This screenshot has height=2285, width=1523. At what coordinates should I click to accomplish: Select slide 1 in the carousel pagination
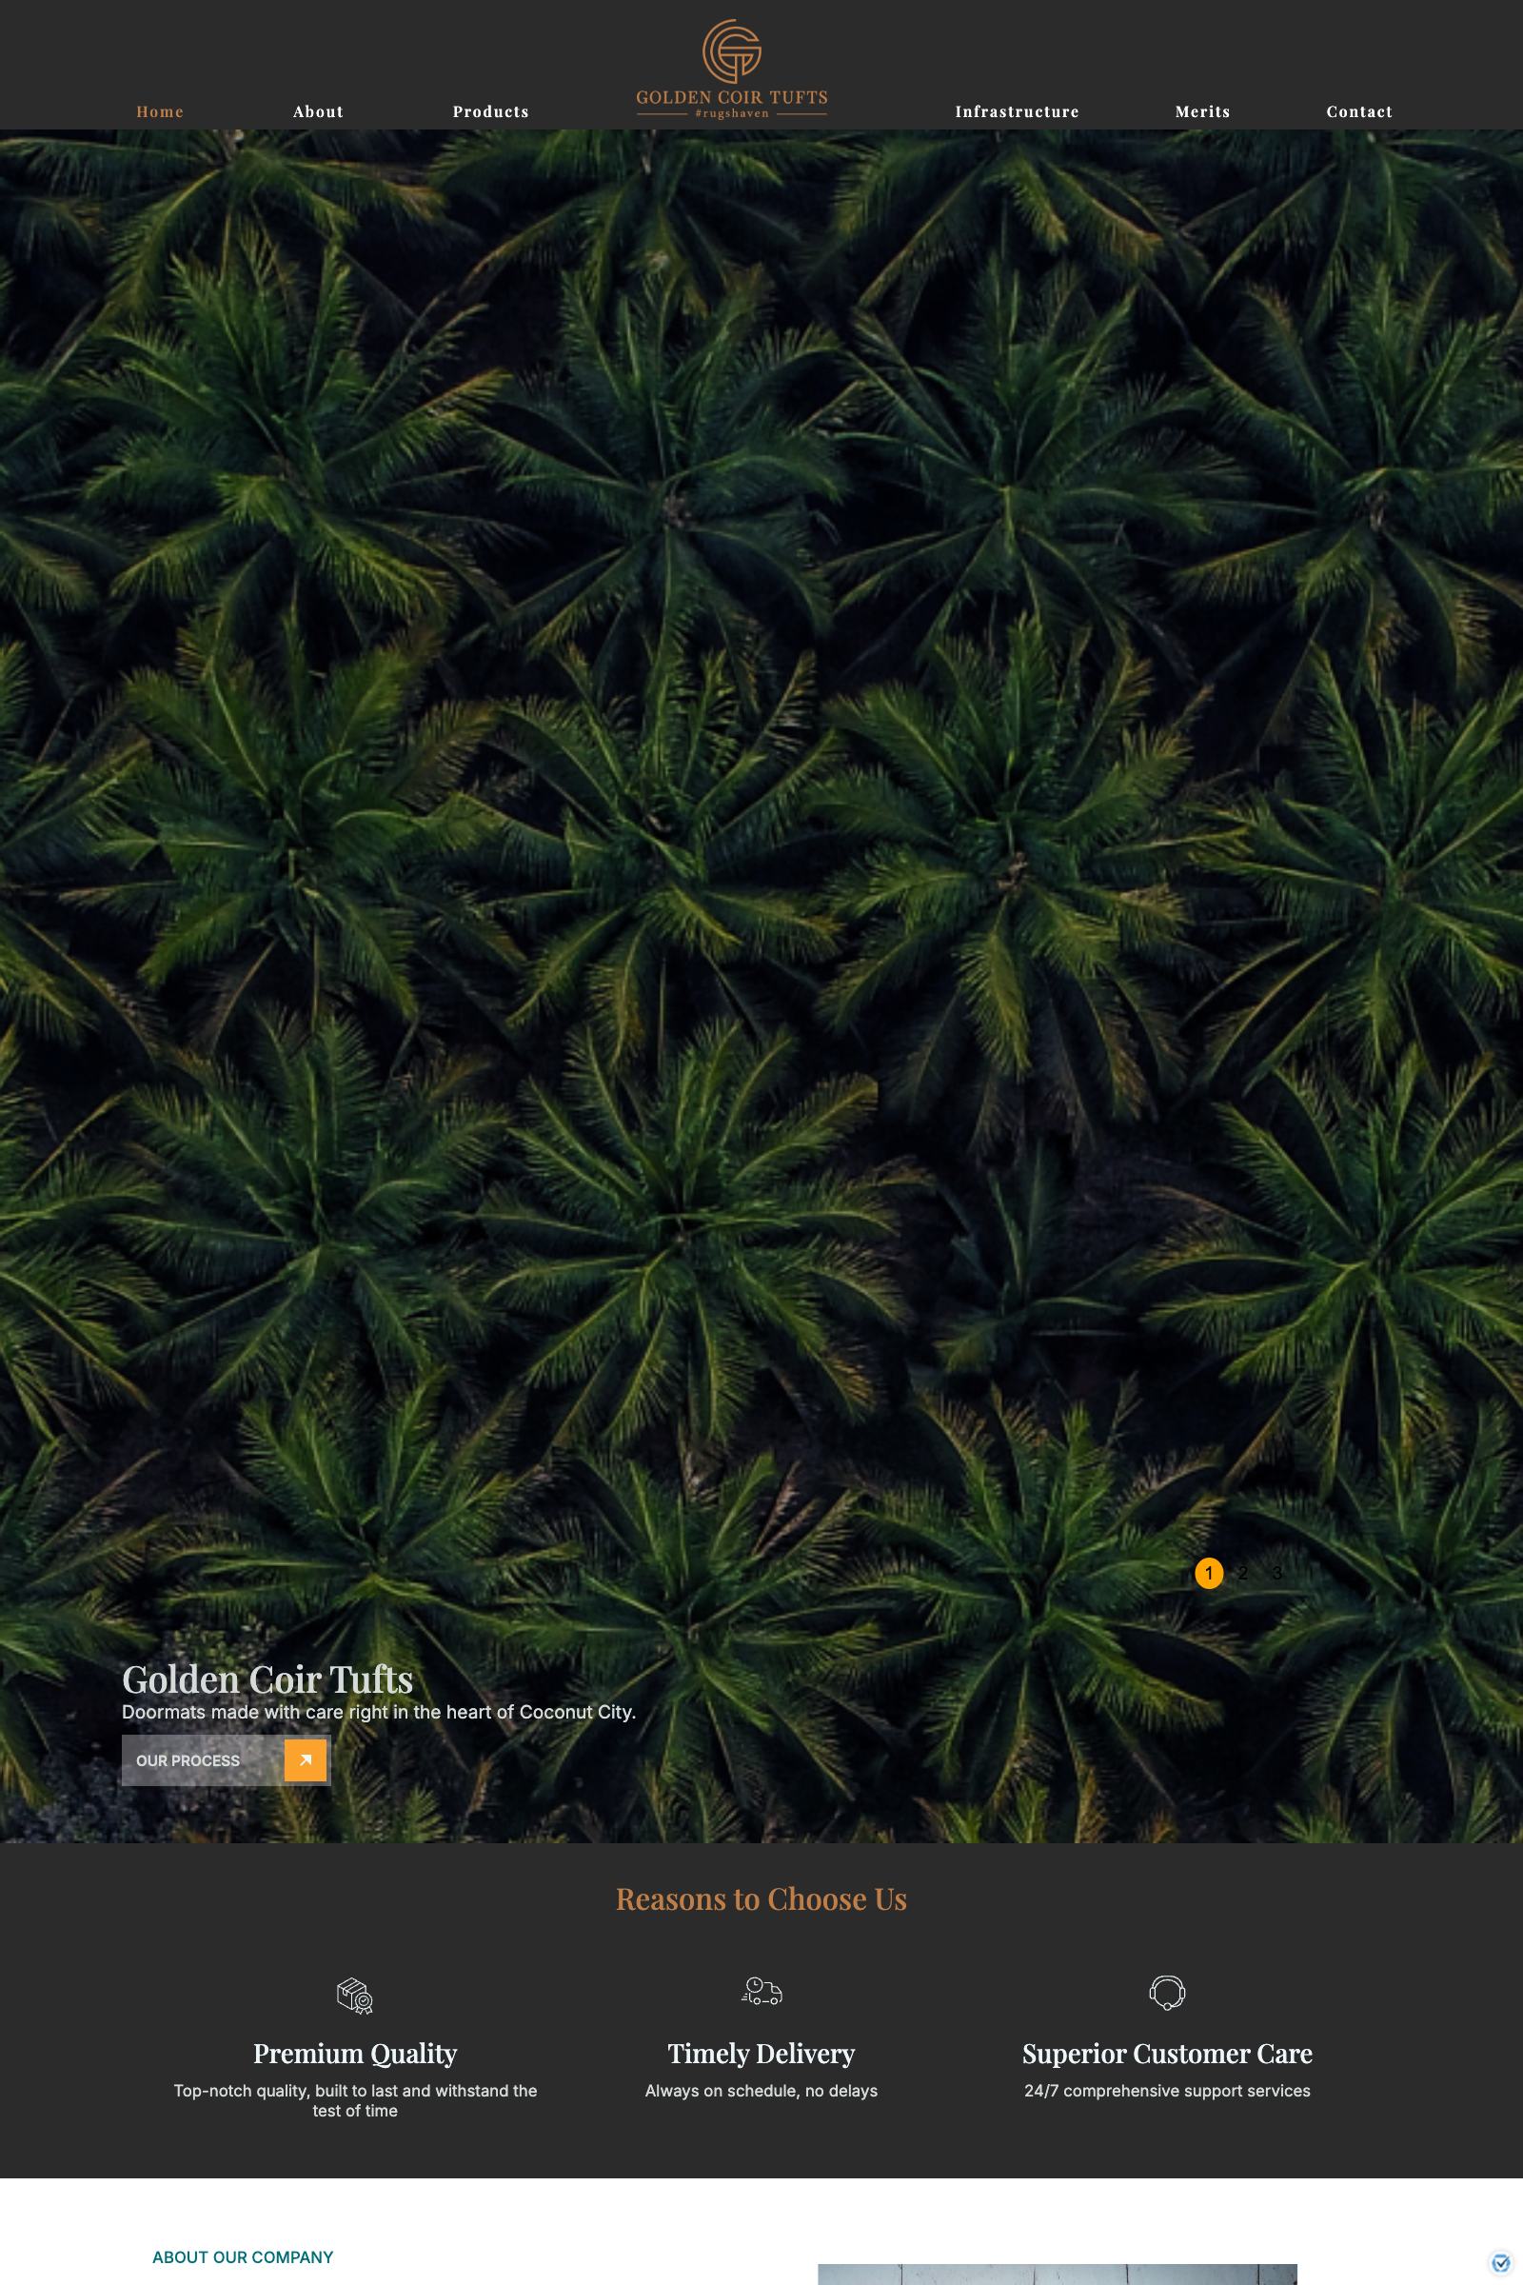1208,1573
